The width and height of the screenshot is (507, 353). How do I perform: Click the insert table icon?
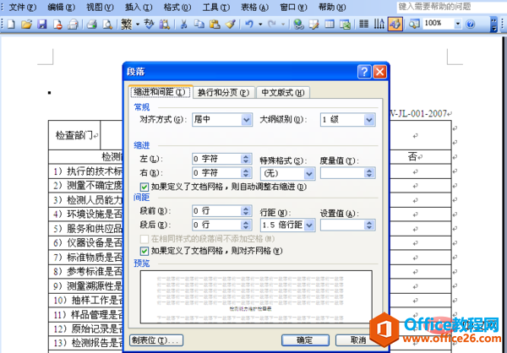pos(330,24)
